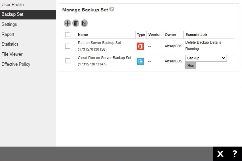
Task: Click the cloud file type icon for Cloud Run on Server Backup Set
Action: 140,61
